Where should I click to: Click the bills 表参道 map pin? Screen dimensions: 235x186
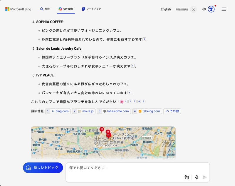pyautogui.click(x=102, y=130)
